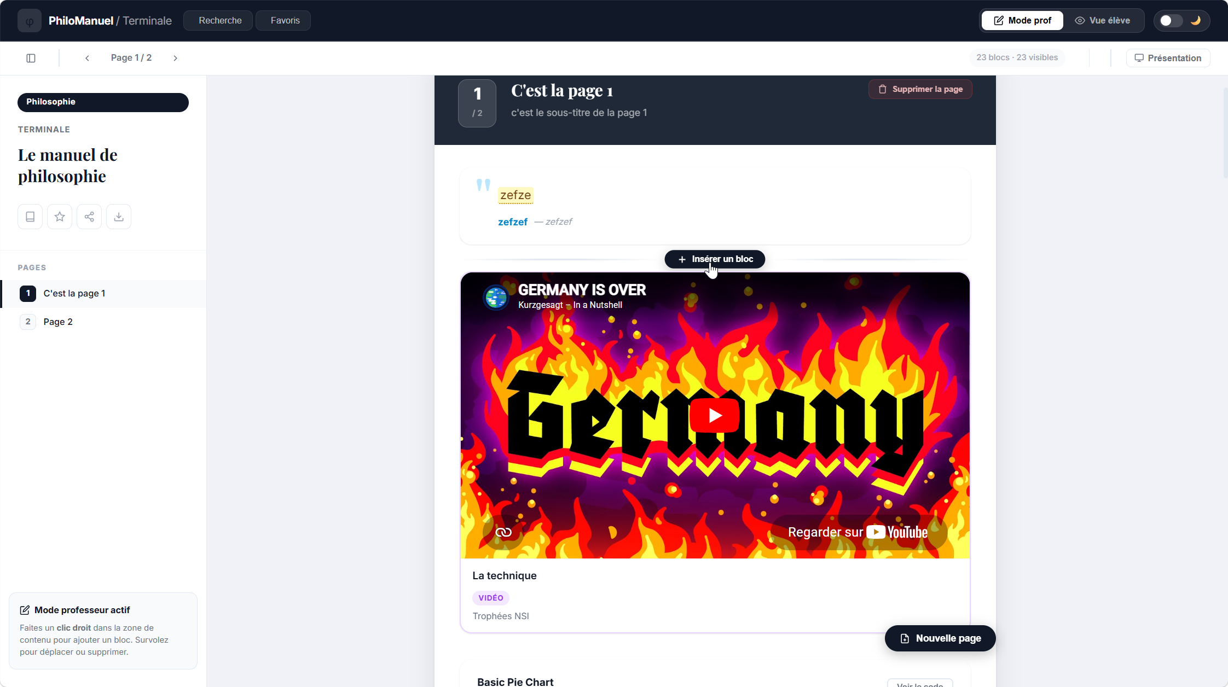Open Kurzgesagt channel avatar on video
The width and height of the screenshot is (1228, 687).
496,297
